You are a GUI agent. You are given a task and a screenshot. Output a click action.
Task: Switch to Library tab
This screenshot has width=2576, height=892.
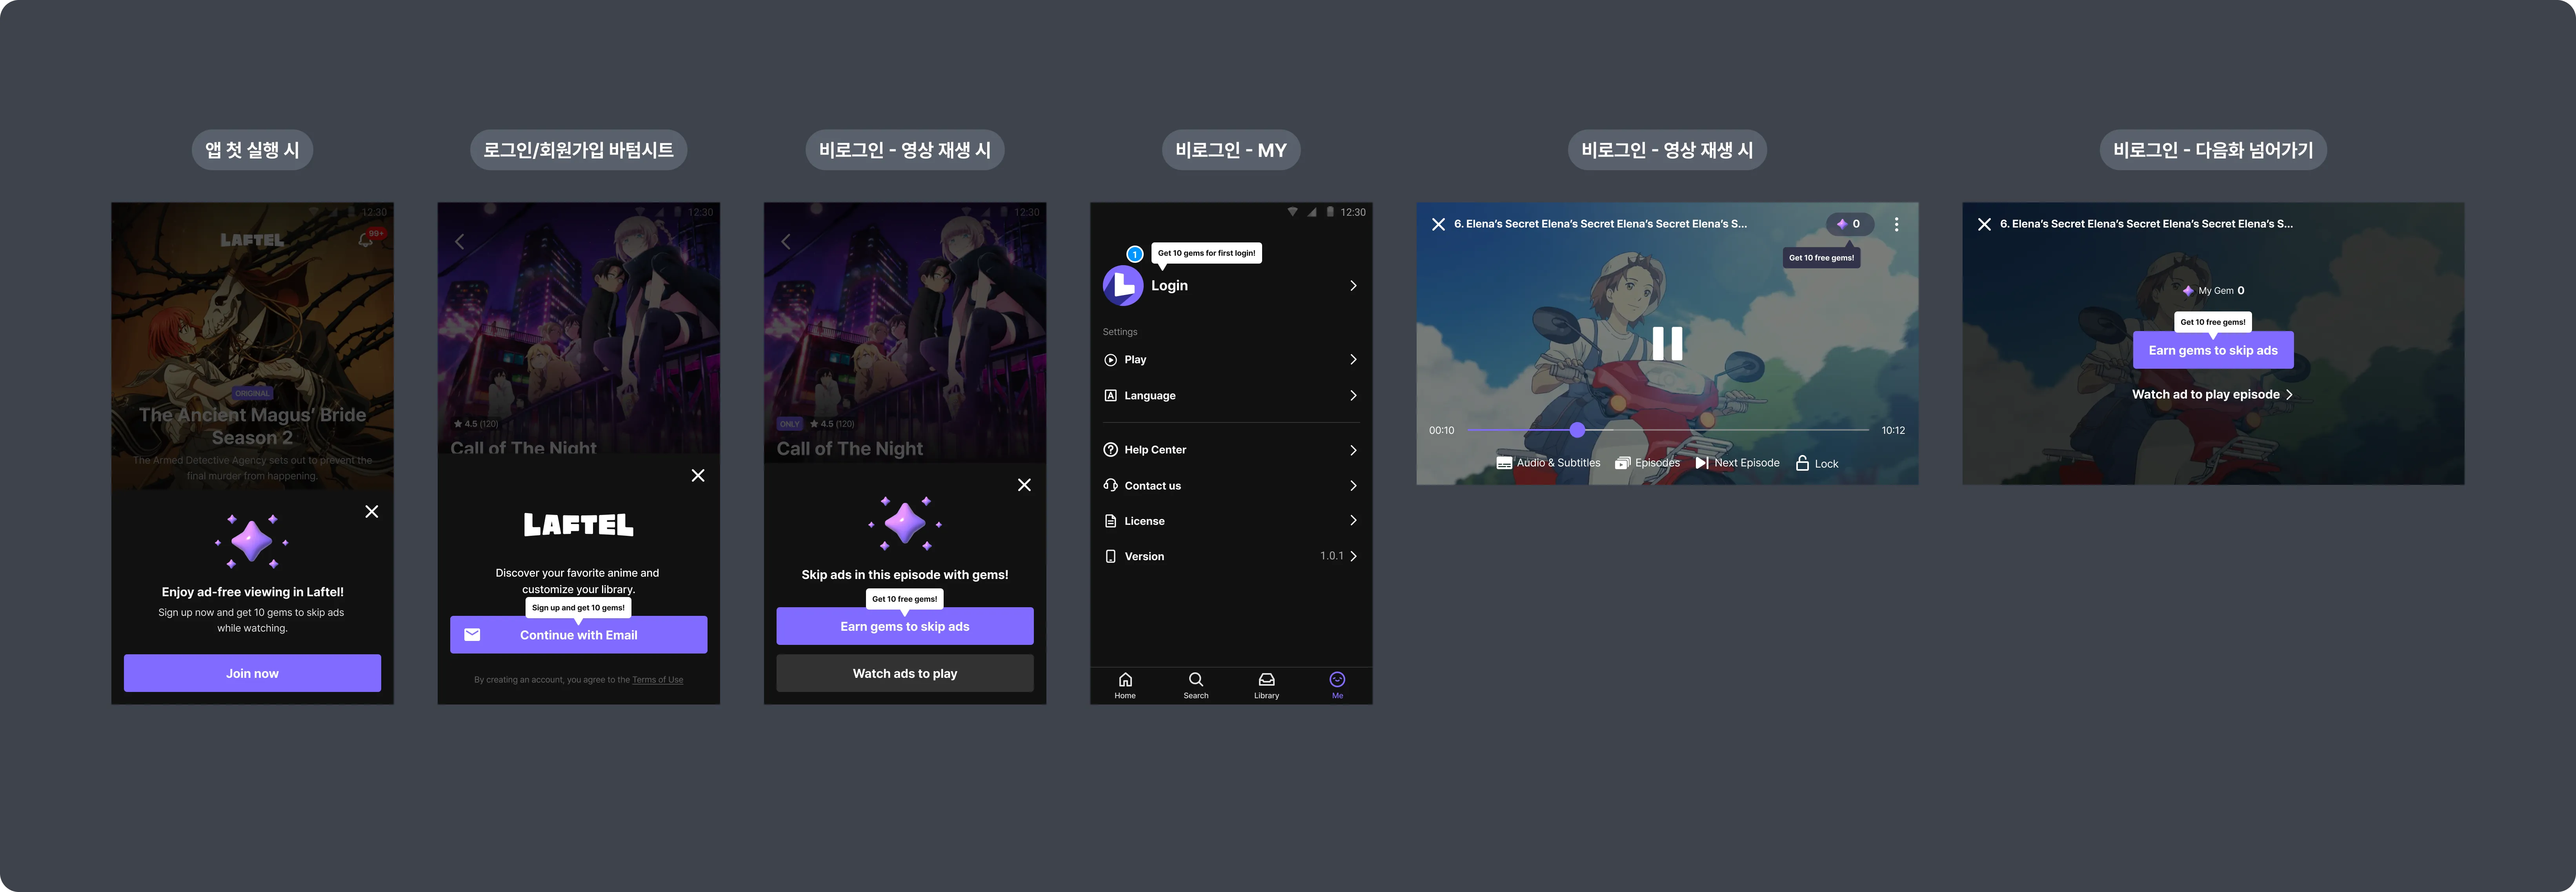pyautogui.click(x=1266, y=686)
